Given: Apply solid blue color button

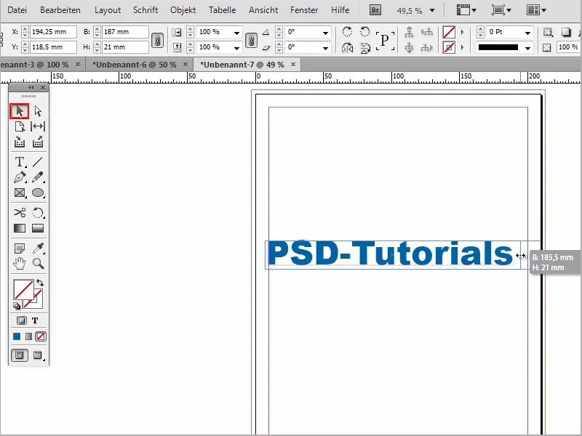Looking at the screenshot, I should click(17, 336).
